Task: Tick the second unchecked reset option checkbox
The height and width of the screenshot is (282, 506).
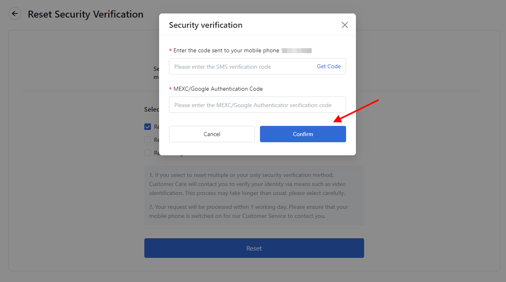Action: [x=148, y=140]
